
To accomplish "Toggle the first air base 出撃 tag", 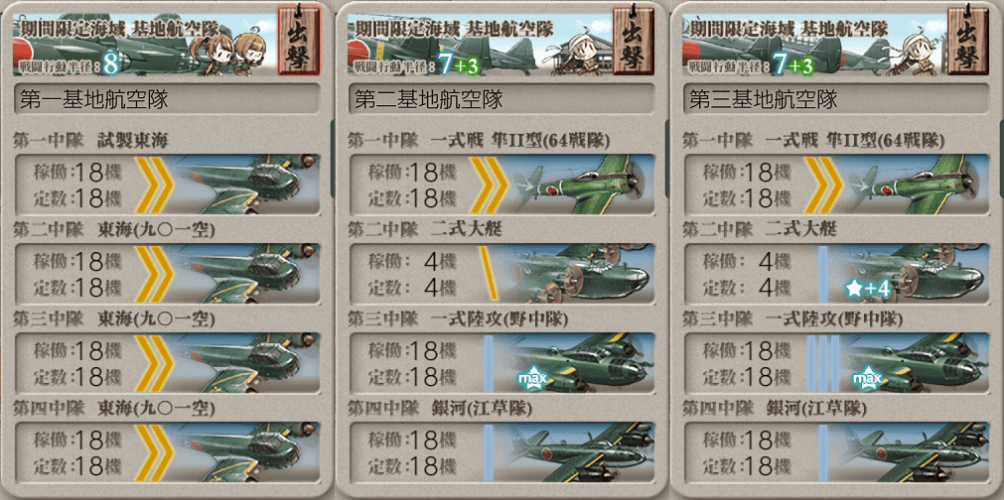I will (x=298, y=41).
